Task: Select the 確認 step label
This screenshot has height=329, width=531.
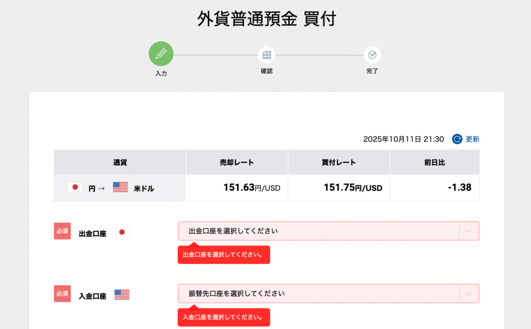Action: (x=267, y=71)
